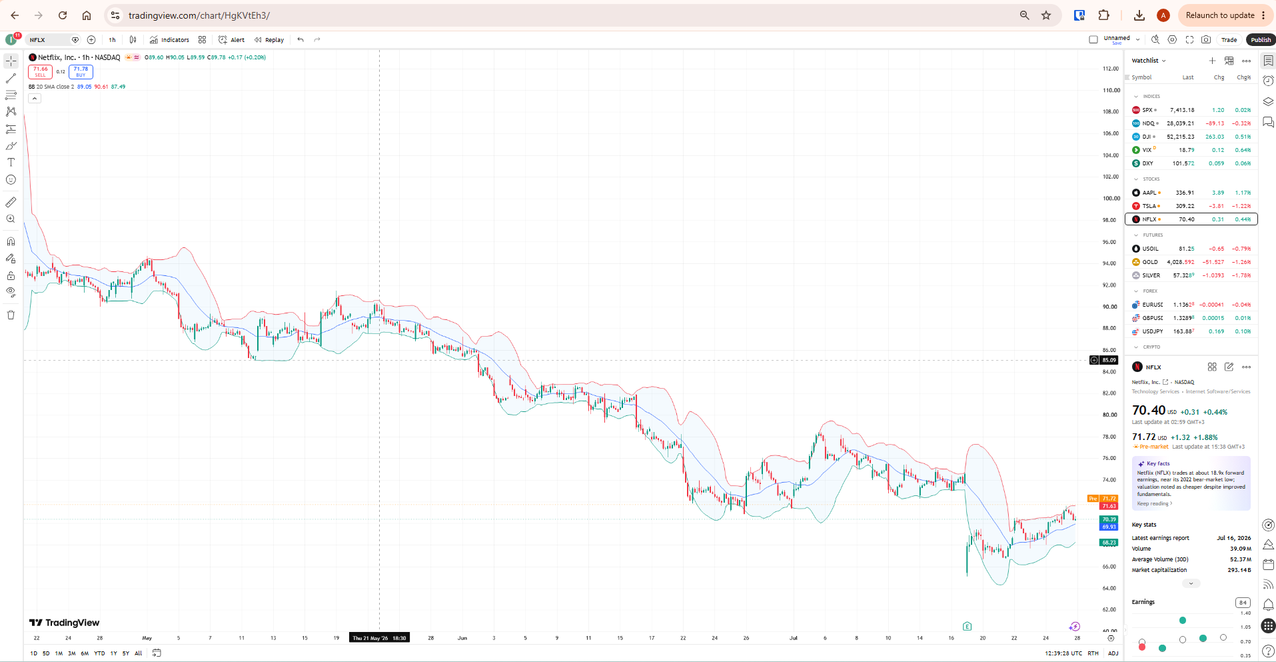The width and height of the screenshot is (1276, 662).
Task: Select the YTD time range tab
Action: (x=99, y=653)
